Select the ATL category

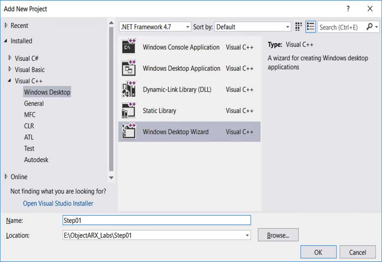29,137
